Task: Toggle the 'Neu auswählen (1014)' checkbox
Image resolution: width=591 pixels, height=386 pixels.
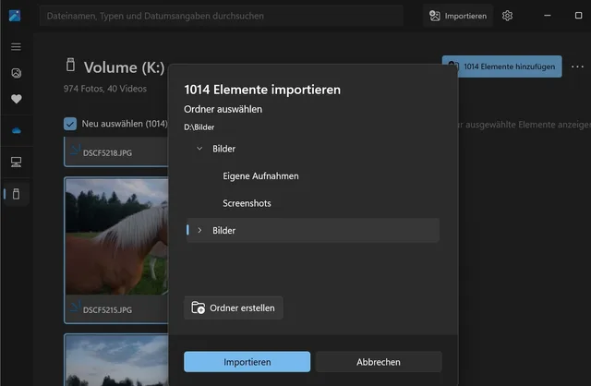Action: [70, 123]
